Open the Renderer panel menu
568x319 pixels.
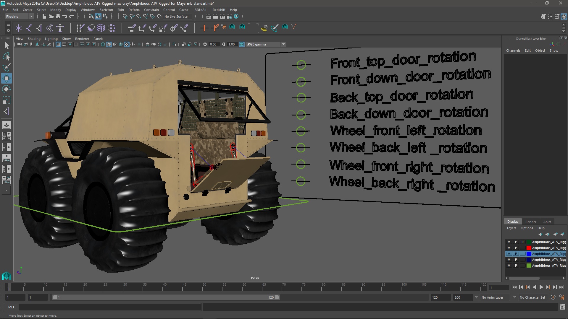coord(82,39)
